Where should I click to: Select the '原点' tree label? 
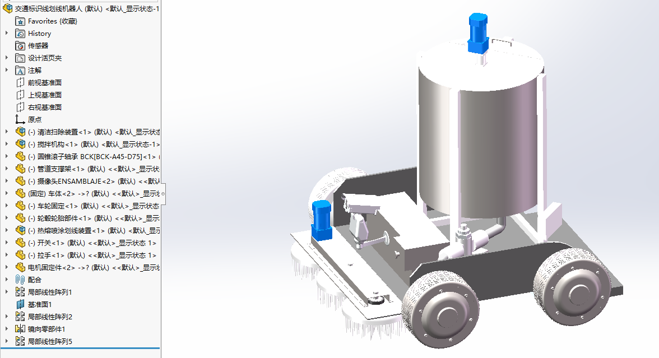tap(35, 119)
